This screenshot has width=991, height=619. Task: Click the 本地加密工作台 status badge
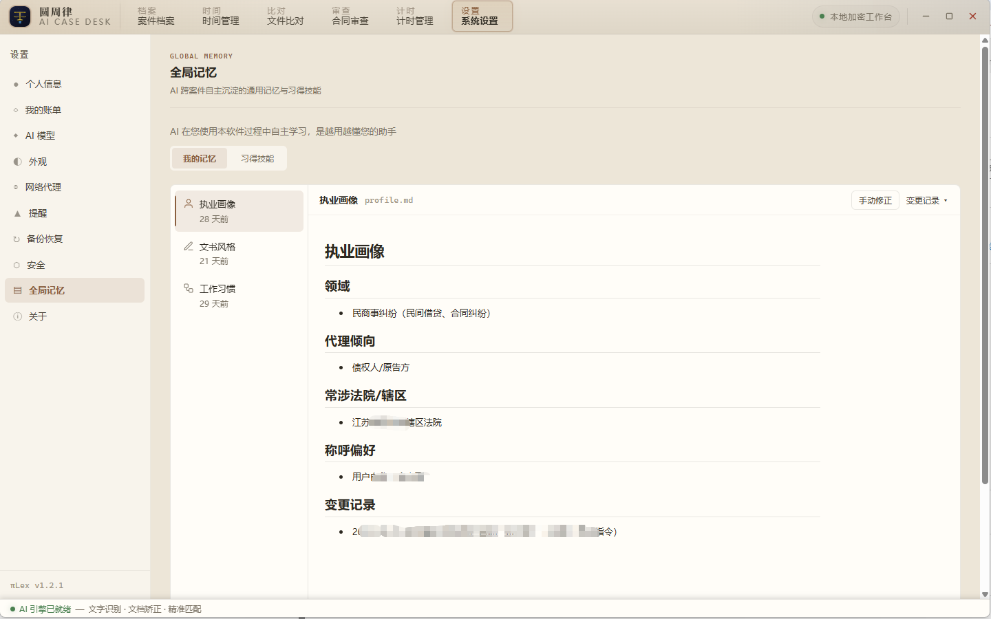pyautogui.click(x=855, y=17)
